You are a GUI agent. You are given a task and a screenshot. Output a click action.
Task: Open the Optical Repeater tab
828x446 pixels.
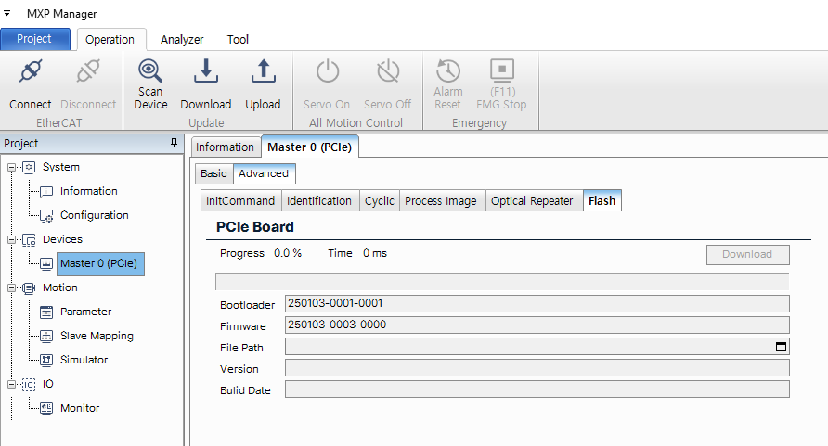pos(532,201)
